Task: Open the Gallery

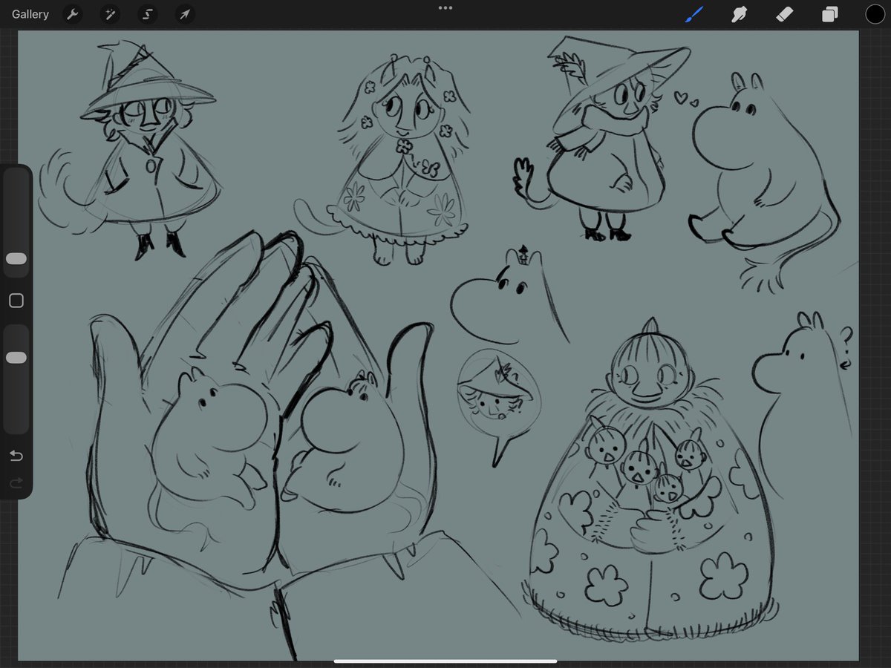Action: tap(30, 14)
